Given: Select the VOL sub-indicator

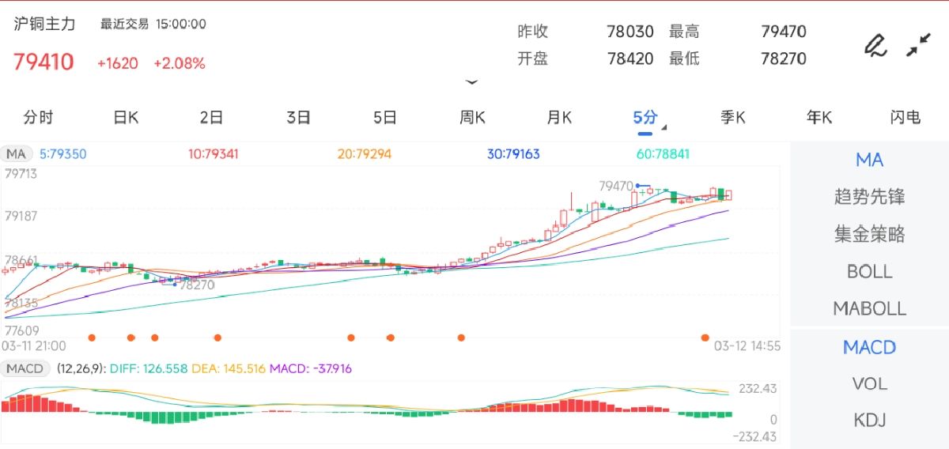Looking at the screenshot, I should click(869, 383).
